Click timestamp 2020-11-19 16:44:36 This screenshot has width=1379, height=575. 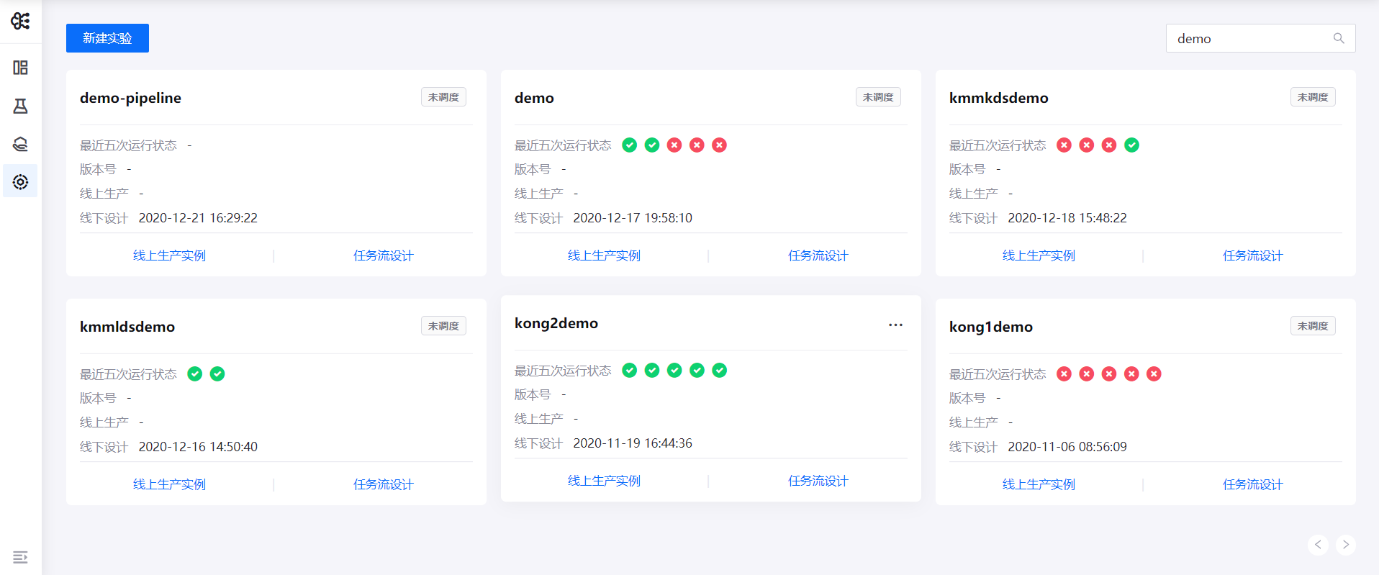pyautogui.click(x=633, y=443)
